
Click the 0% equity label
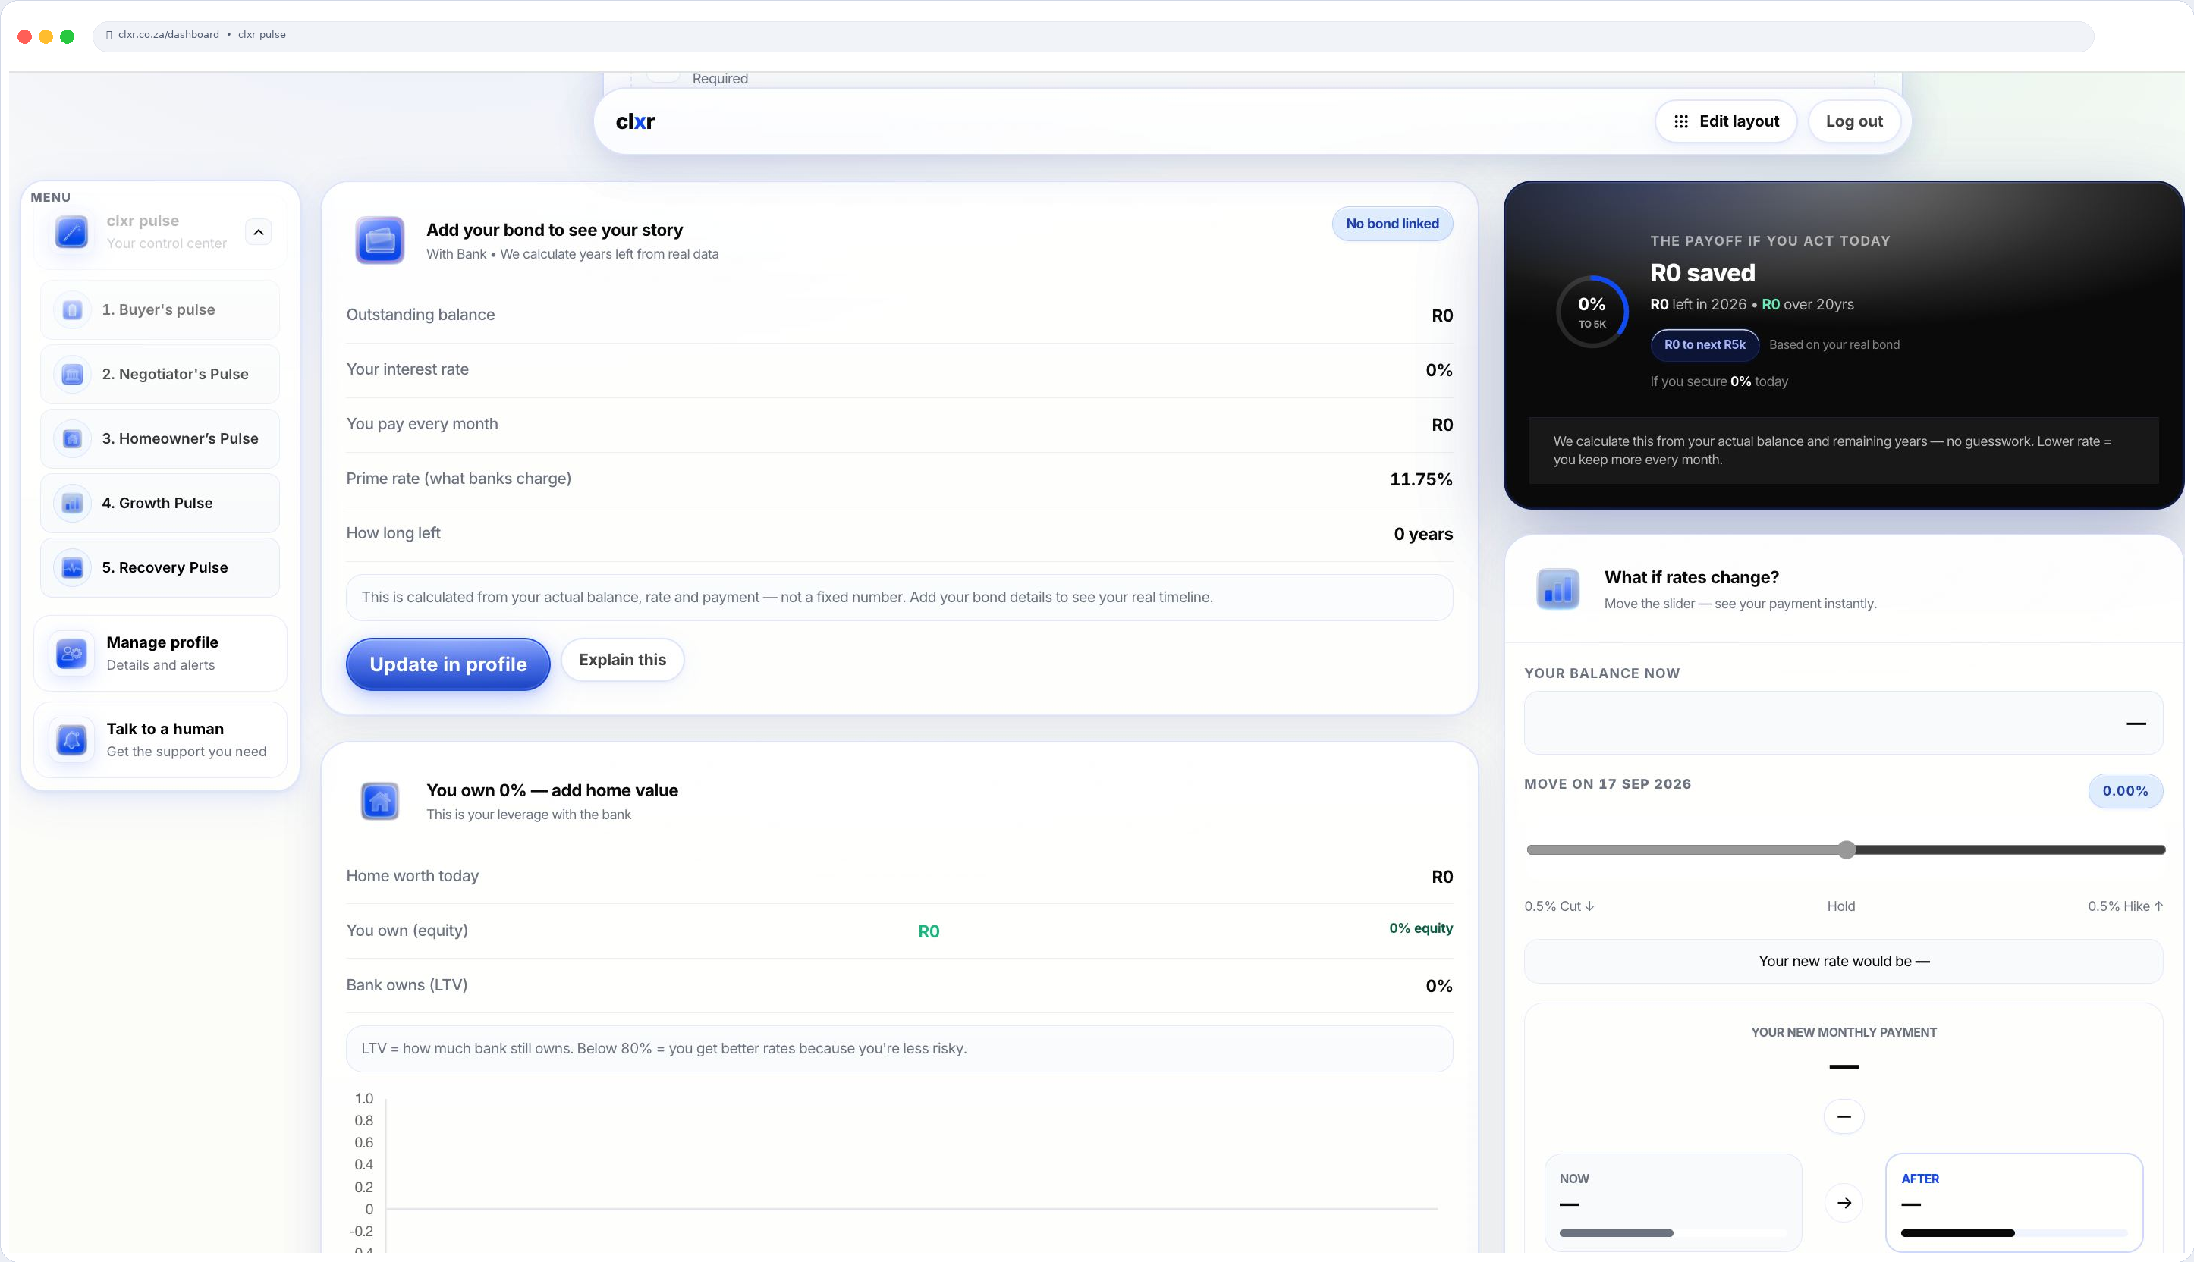1421,928
